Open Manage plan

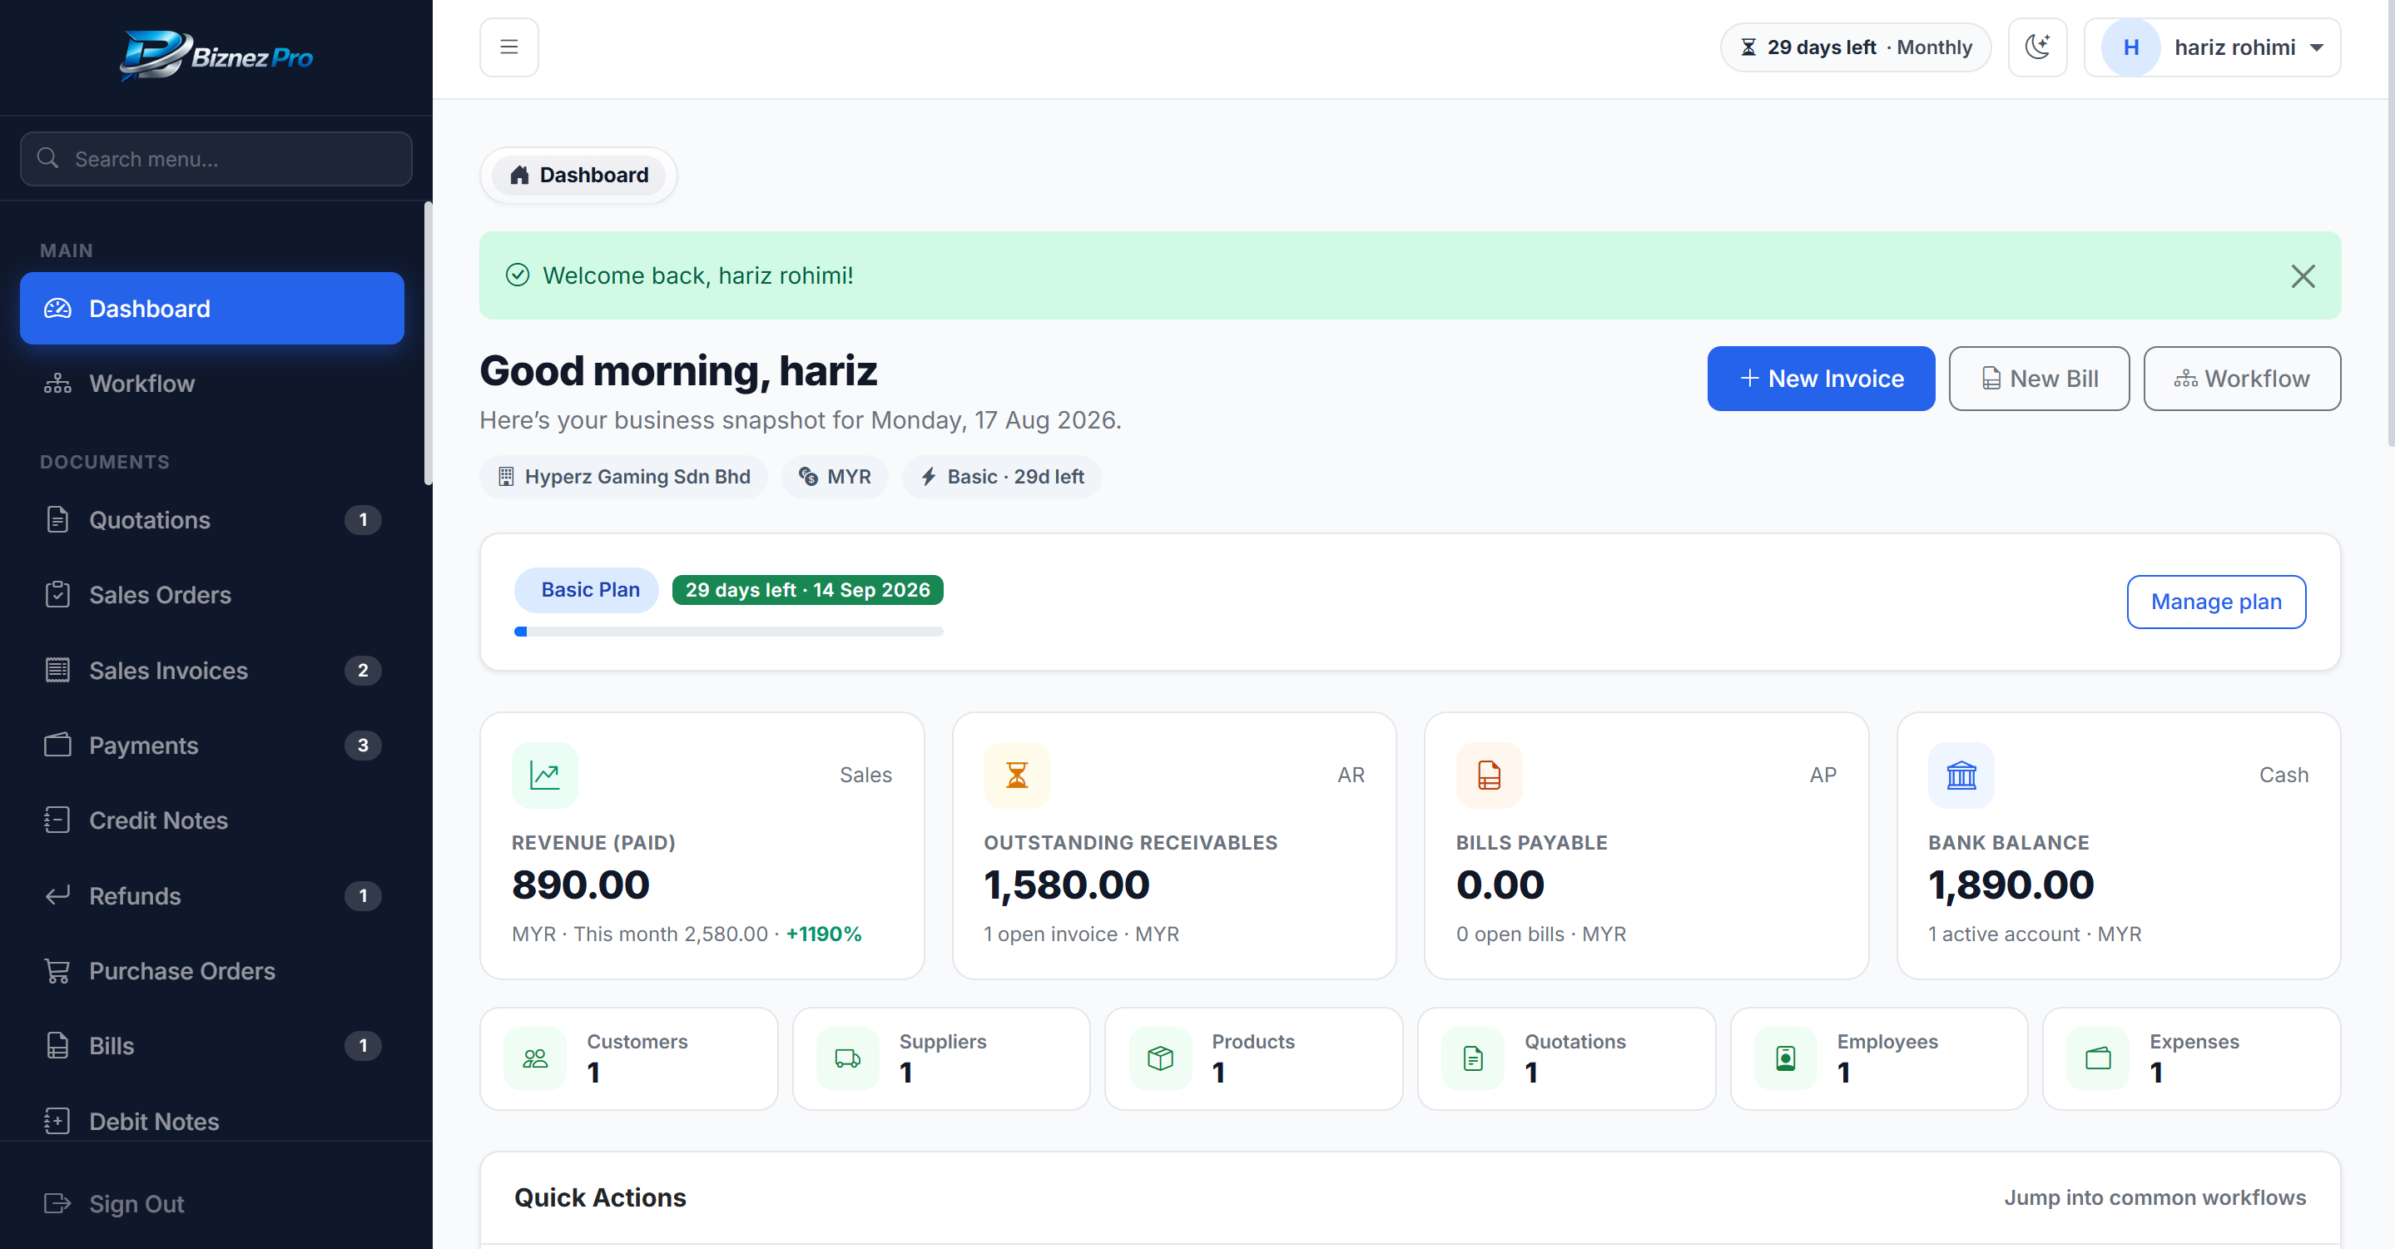pos(2215,601)
